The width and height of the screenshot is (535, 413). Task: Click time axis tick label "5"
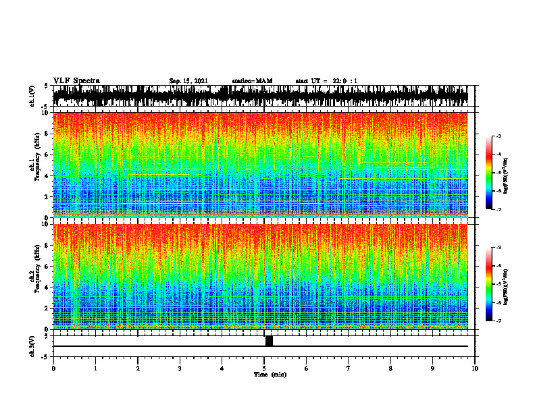[x=264, y=368]
